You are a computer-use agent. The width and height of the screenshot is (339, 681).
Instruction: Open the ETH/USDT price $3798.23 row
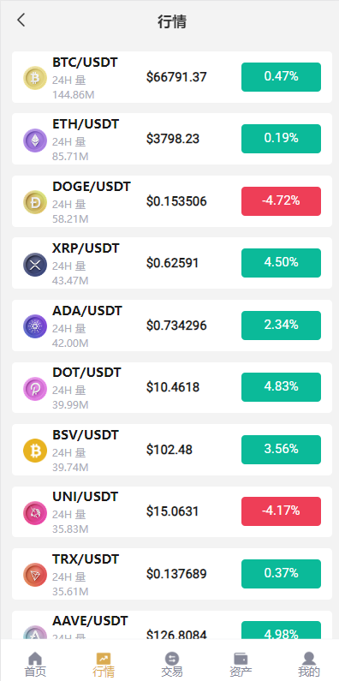click(172, 139)
